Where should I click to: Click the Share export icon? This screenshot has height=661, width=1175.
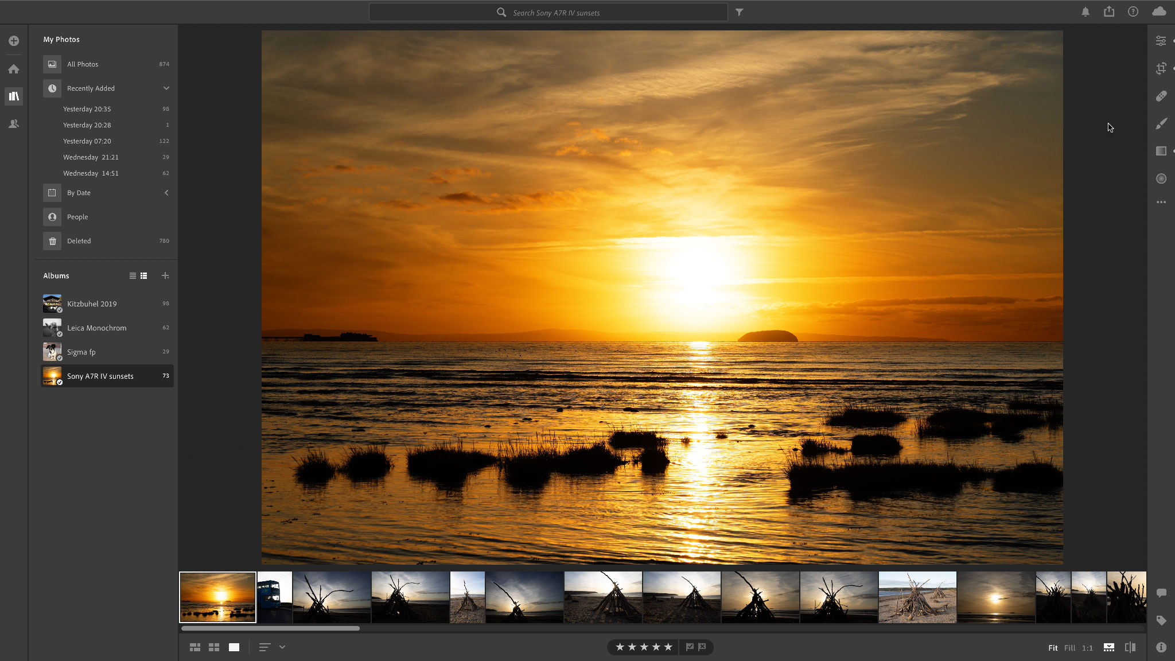pos(1109,11)
